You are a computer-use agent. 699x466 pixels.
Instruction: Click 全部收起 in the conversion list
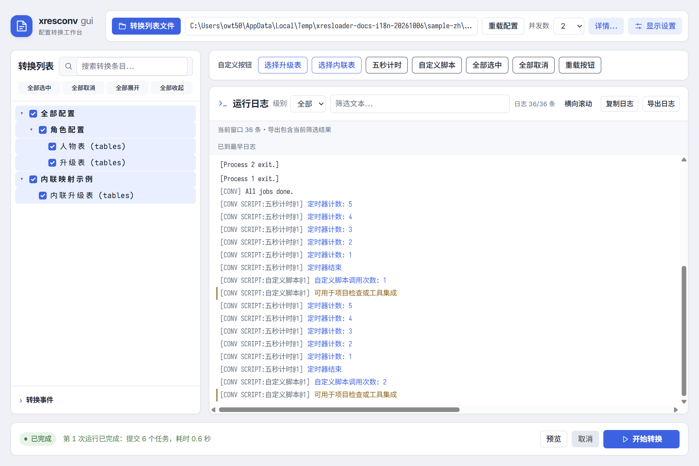172,88
